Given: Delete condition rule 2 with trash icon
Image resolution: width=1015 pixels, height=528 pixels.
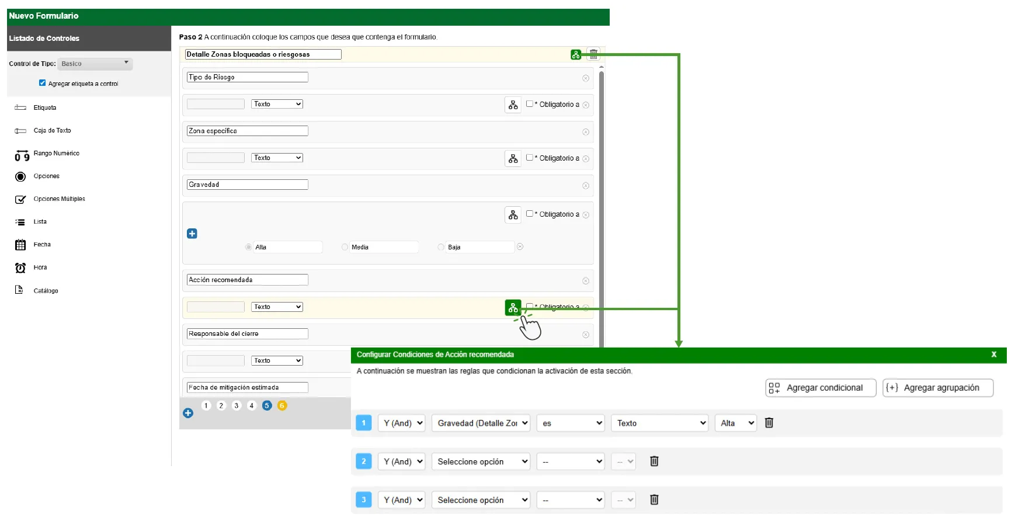Looking at the screenshot, I should pos(654,461).
